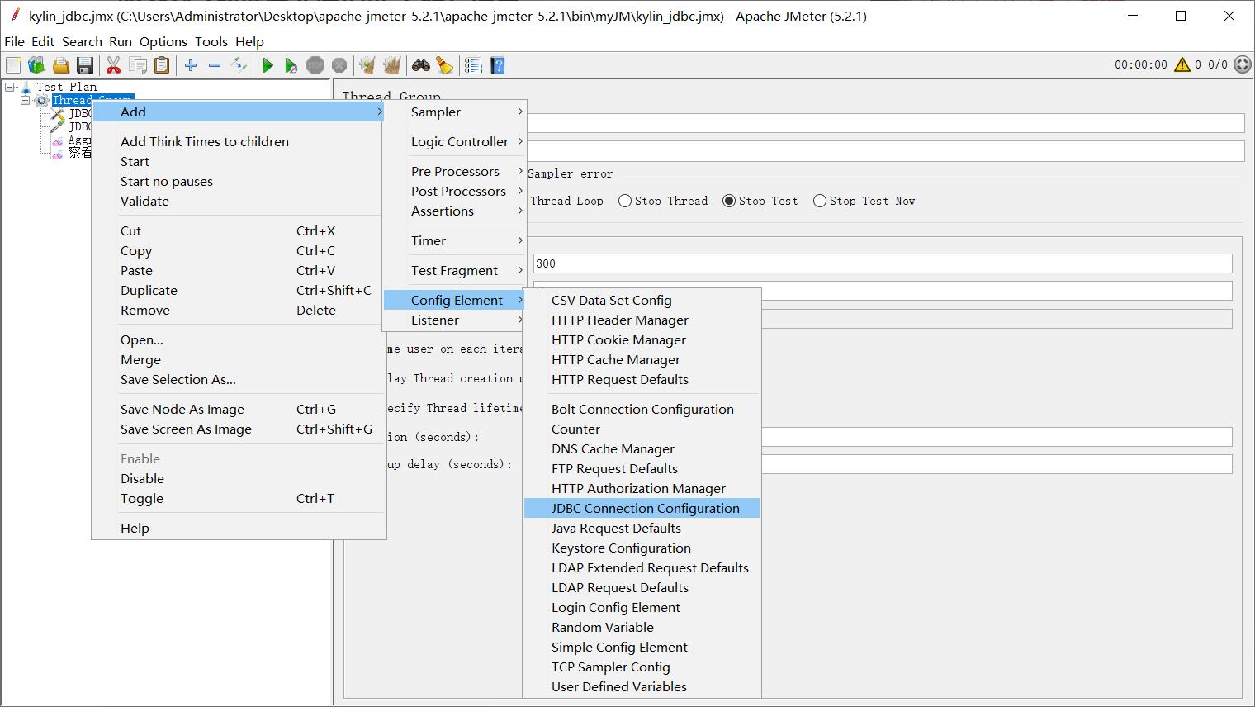1255x707 pixels.
Task: Expand all nodes with plus toolbar icon
Action: point(191,65)
